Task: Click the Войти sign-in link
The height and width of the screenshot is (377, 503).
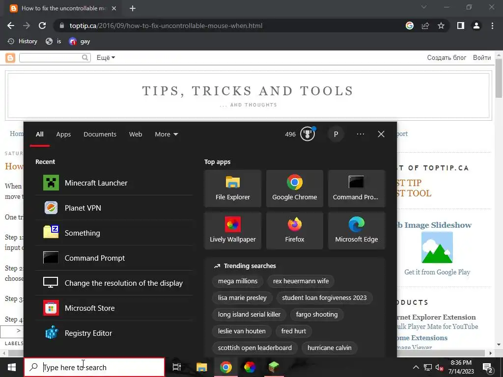Action: click(x=482, y=58)
